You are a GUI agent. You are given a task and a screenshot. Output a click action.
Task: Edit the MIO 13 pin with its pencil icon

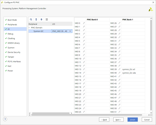[84, 69]
